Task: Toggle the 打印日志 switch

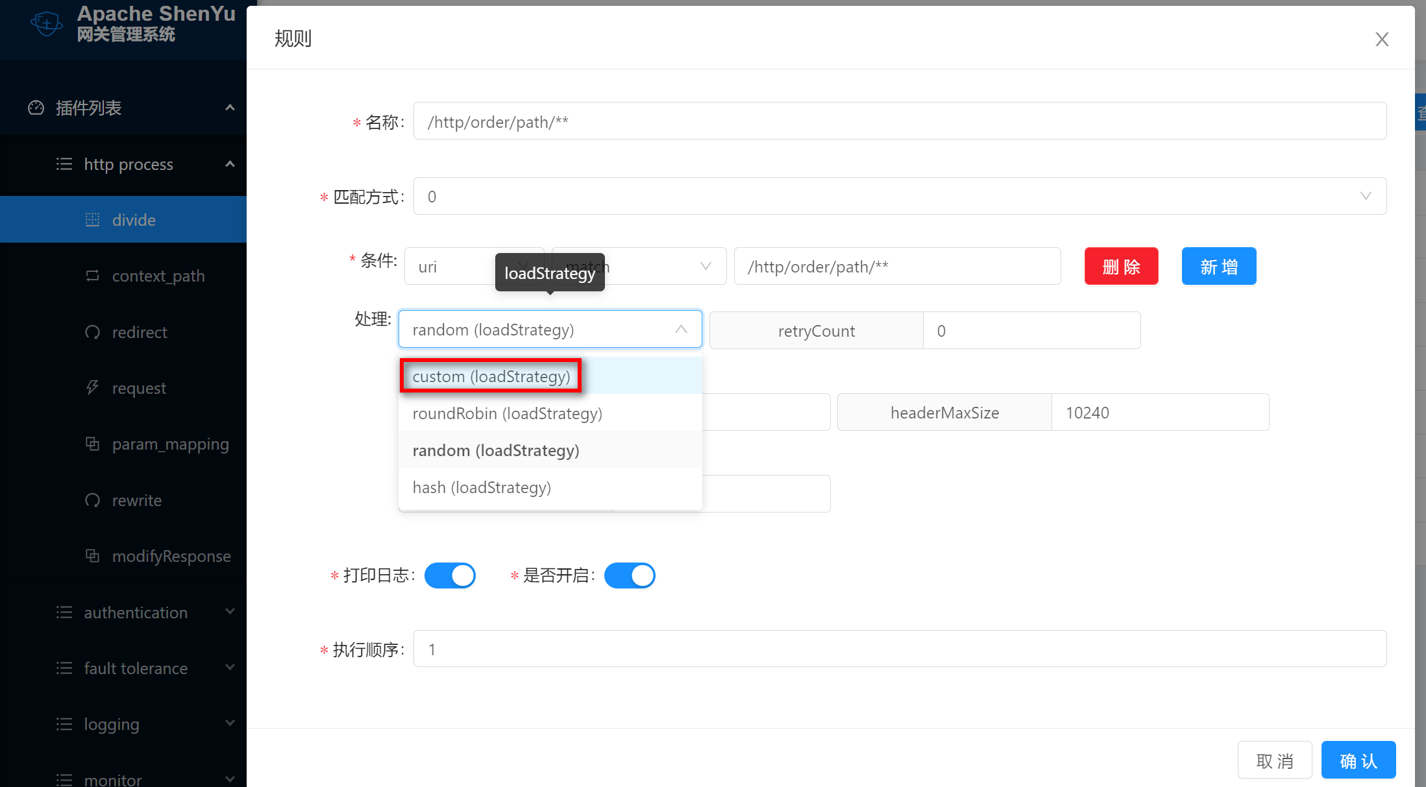Action: 450,575
